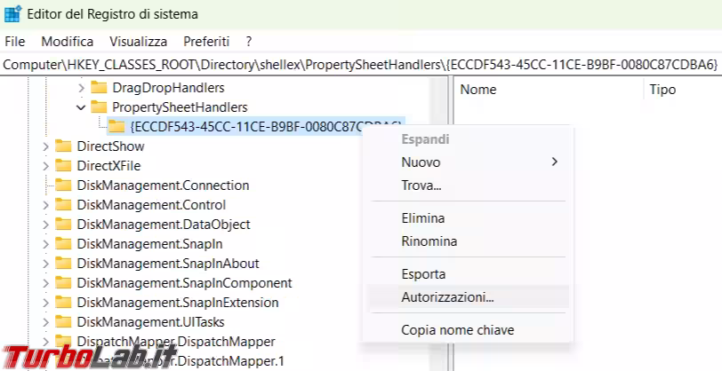722x371 pixels.
Task: Click the {ECCDF543...} key folder icon
Action: coord(117,126)
